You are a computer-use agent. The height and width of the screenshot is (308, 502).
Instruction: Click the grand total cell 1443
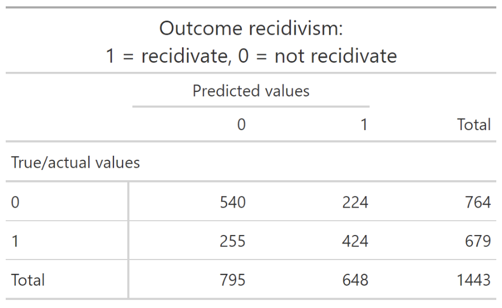[x=473, y=280]
